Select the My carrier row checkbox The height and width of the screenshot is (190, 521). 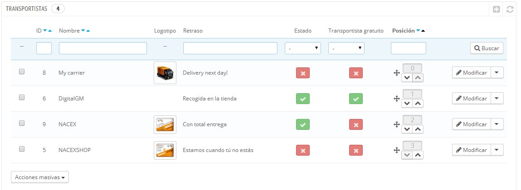click(22, 71)
